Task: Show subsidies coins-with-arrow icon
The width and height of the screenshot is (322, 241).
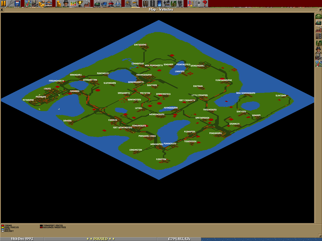Action: point(42,3)
